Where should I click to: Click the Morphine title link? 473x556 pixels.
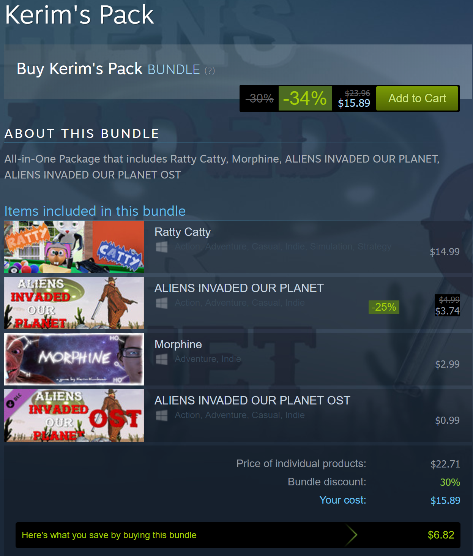tap(178, 344)
